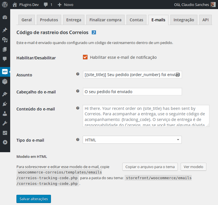Open the WordPress logo menu

click(5, 5)
